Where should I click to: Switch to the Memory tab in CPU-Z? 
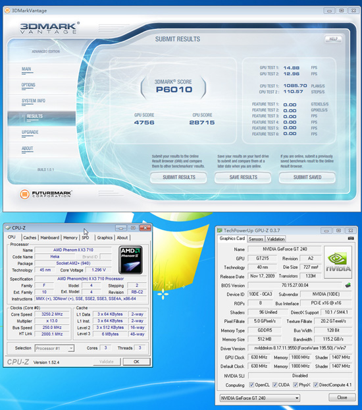[x=70, y=237]
